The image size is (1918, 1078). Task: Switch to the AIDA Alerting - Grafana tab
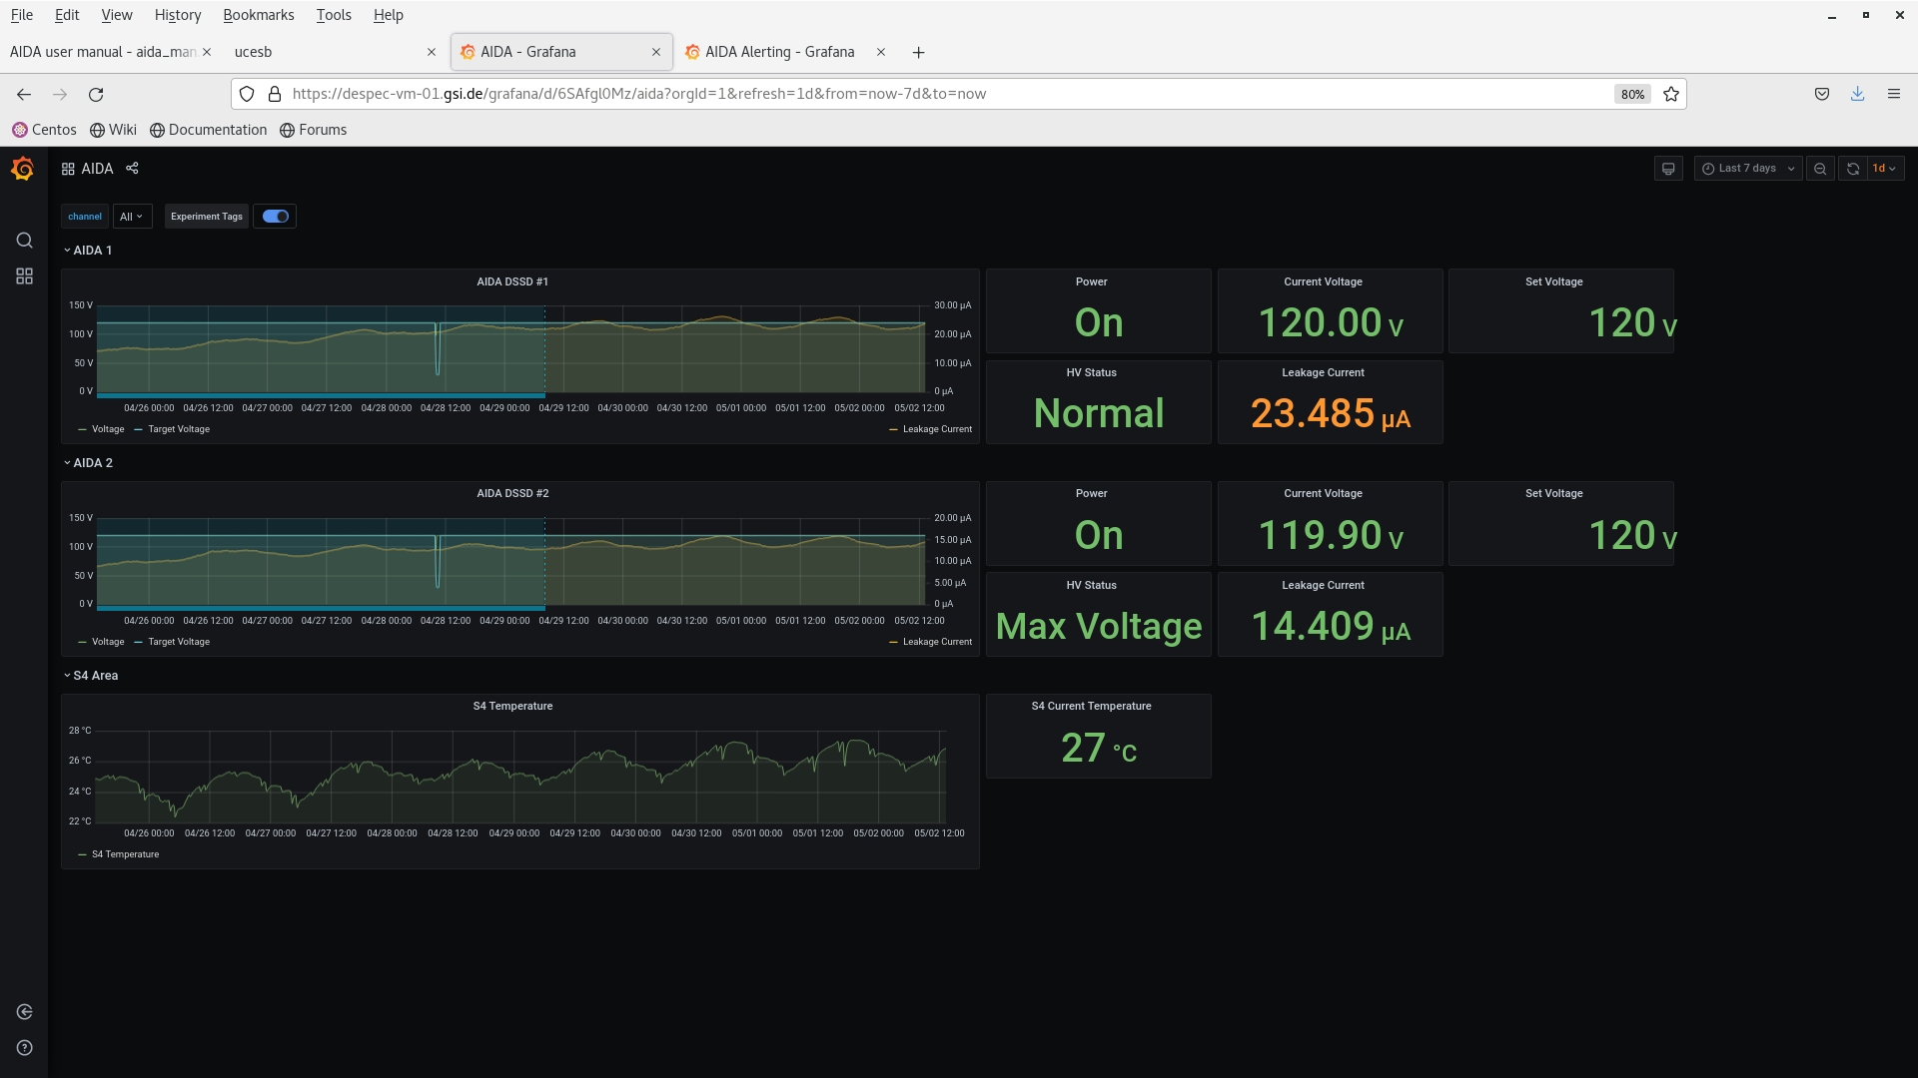point(779,52)
